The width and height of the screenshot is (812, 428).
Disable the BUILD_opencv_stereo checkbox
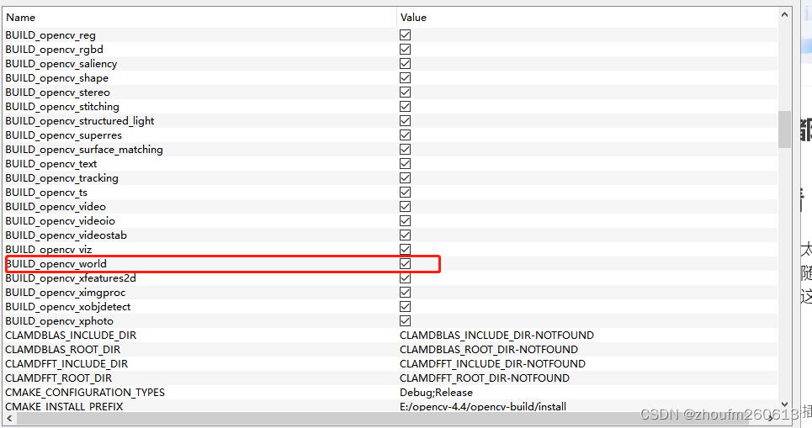point(405,92)
